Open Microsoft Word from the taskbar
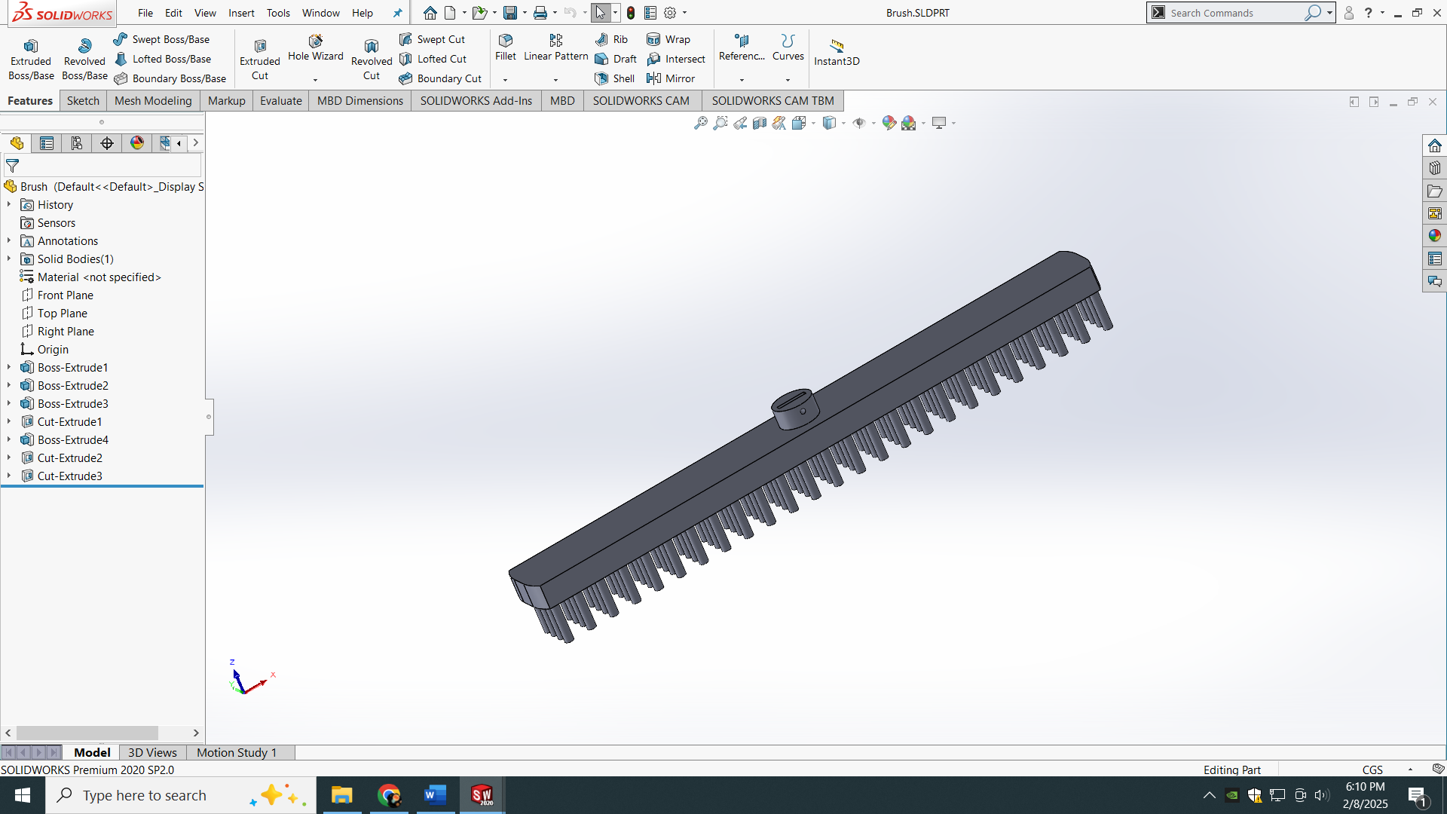 point(436,795)
